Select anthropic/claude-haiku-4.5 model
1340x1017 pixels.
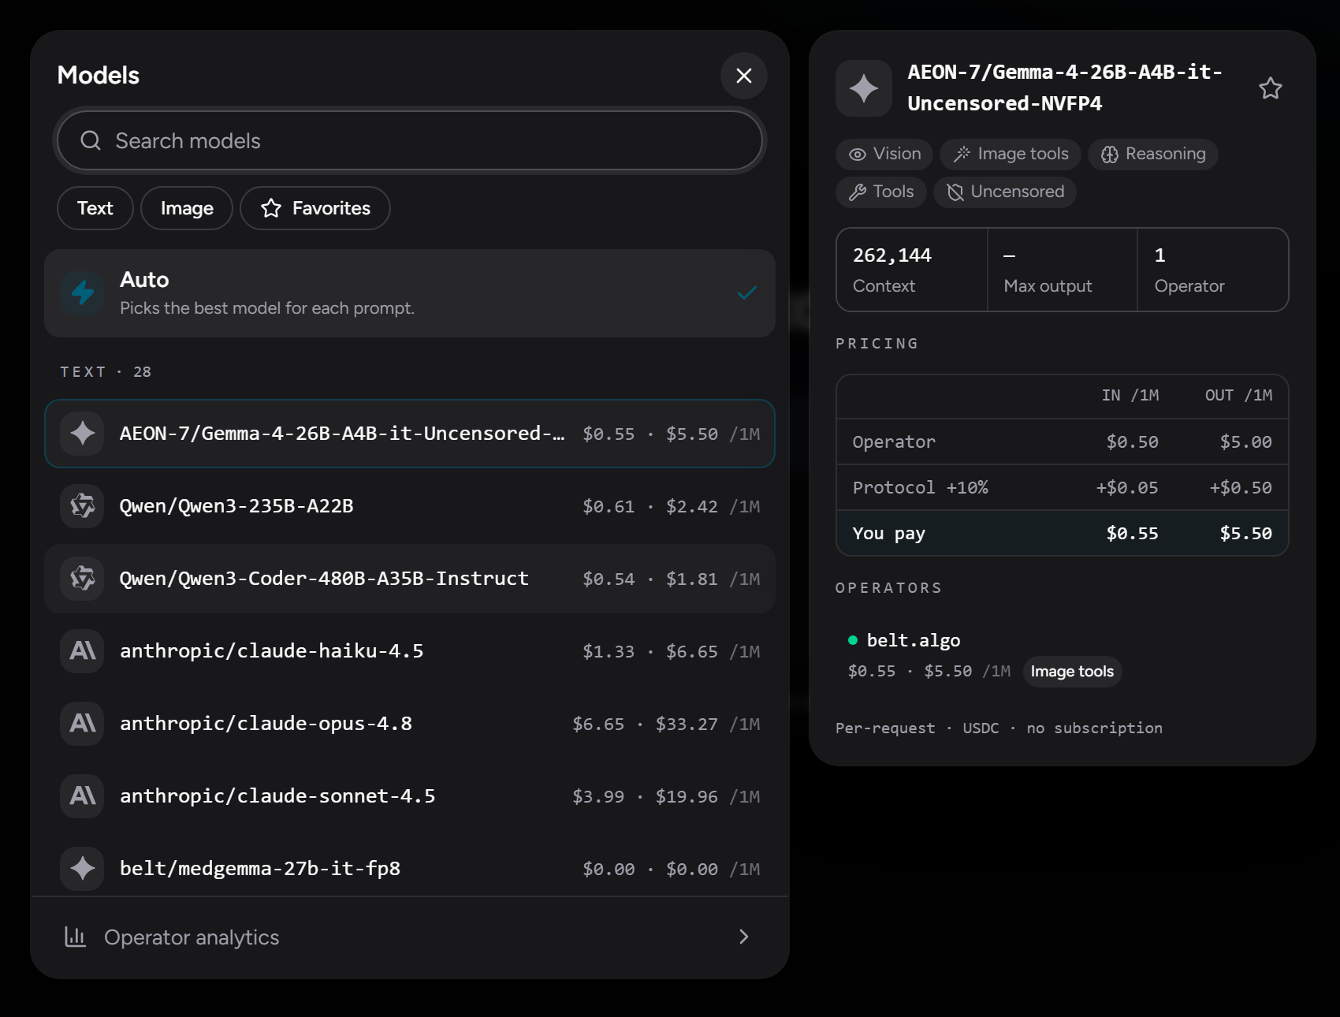click(410, 651)
